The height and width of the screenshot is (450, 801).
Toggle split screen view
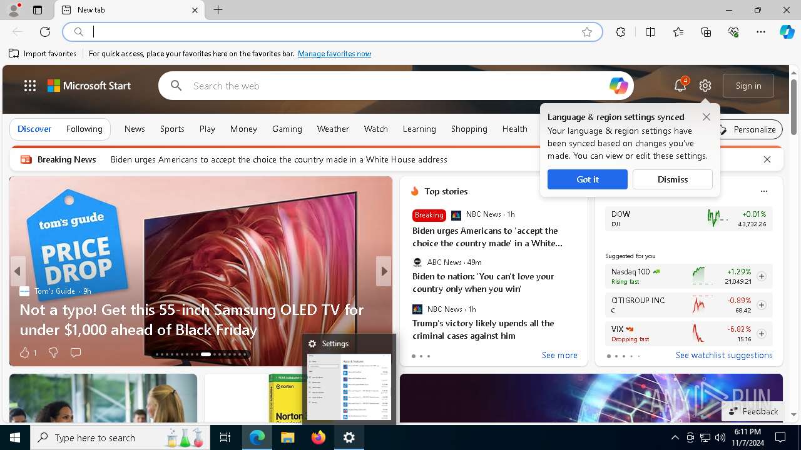tap(650, 32)
